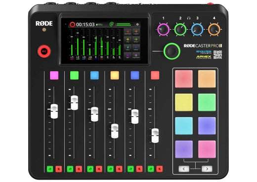Select the green channel button above the second fader
Screen dimensions: 257x182
point(74,76)
